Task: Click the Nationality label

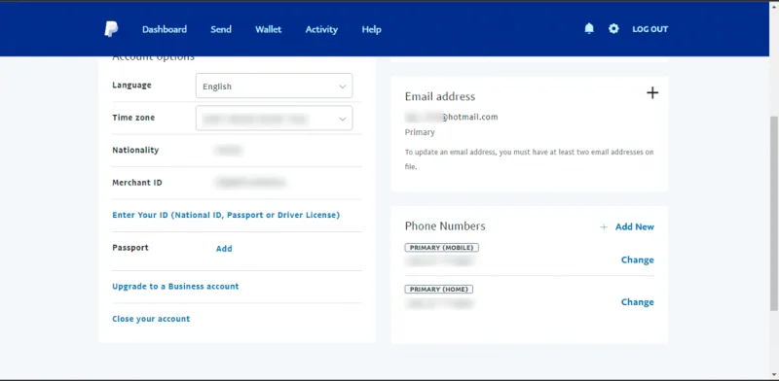Action: pyautogui.click(x=135, y=150)
